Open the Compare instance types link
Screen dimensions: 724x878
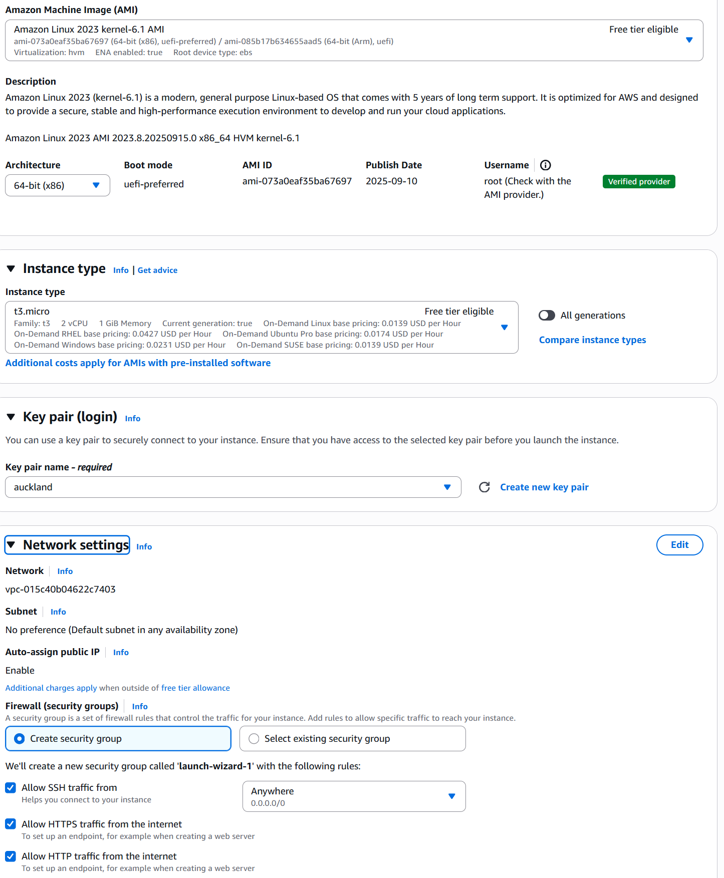click(x=592, y=340)
